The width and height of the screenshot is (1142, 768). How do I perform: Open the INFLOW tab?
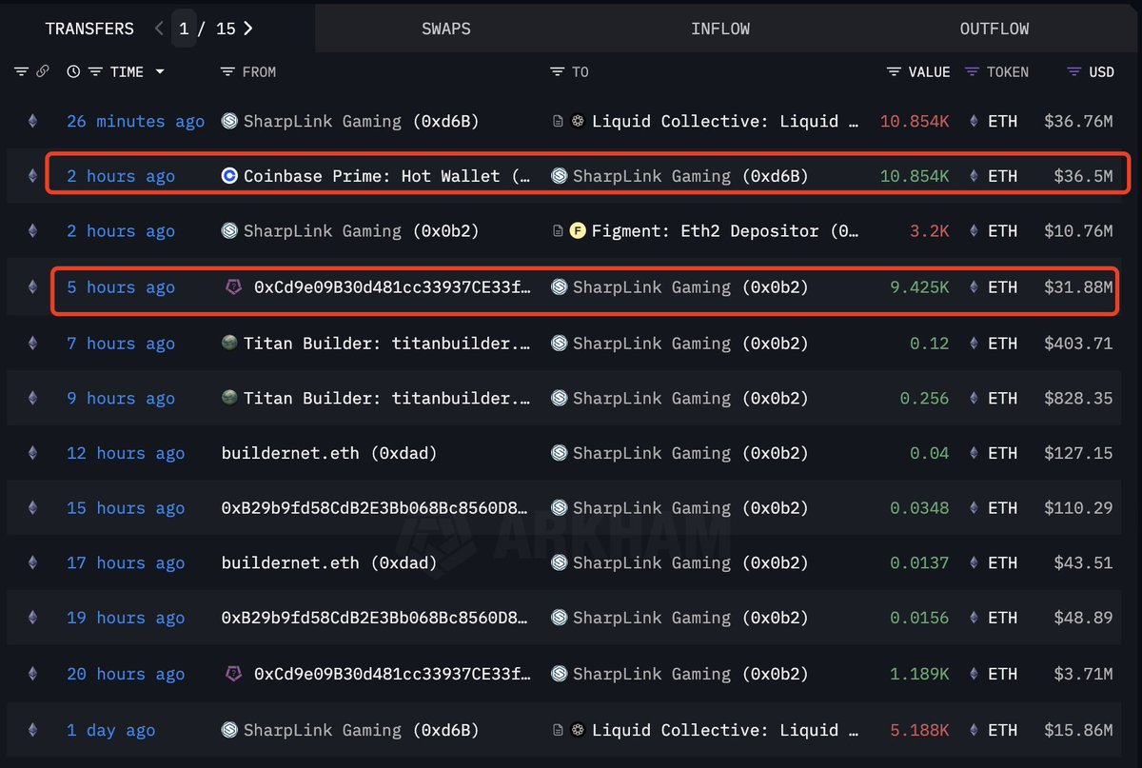point(720,29)
